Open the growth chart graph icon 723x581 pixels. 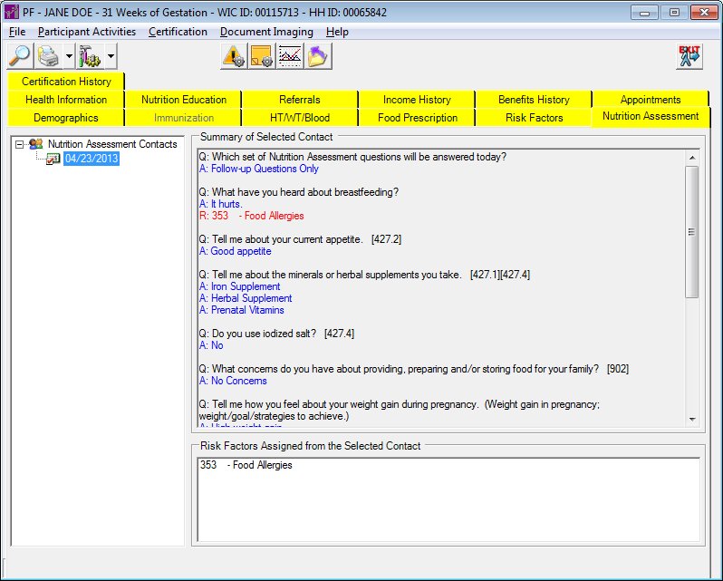point(290,56)
